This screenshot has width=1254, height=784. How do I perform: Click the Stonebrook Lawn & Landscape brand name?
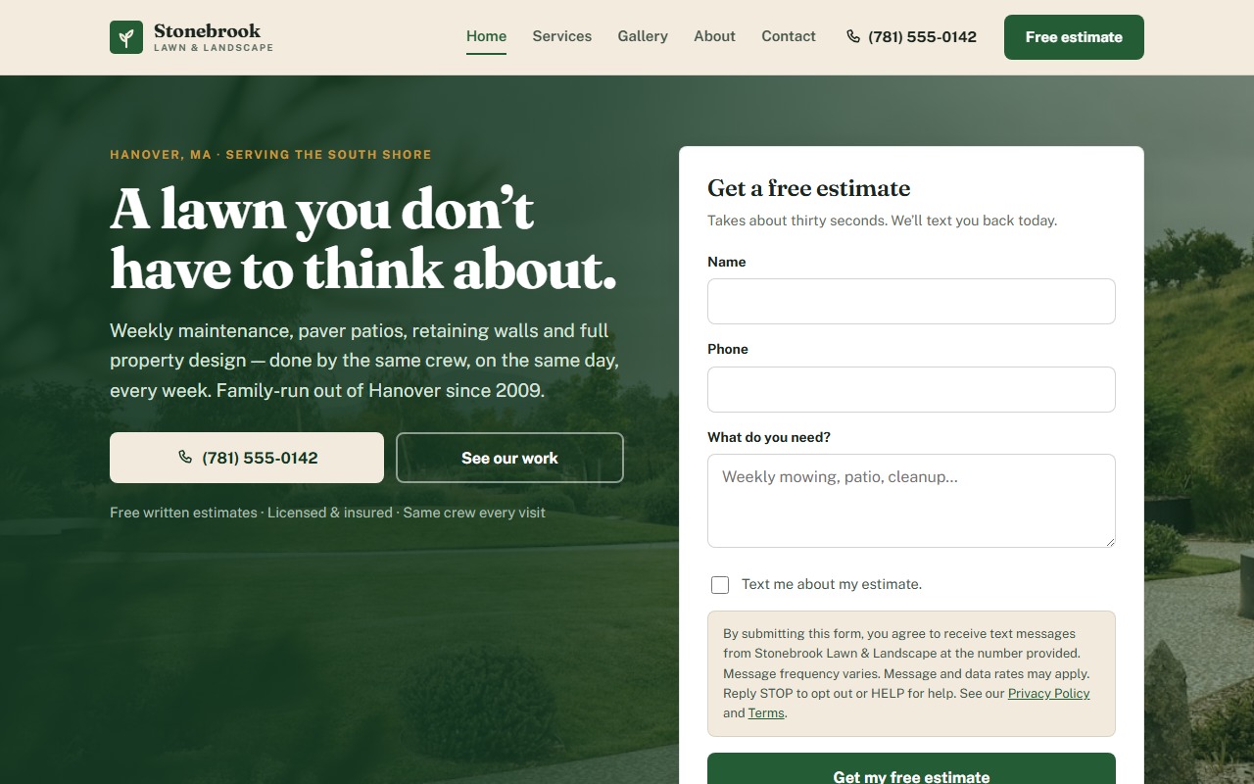tap(214, 37)
